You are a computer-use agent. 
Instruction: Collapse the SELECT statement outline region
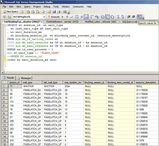click(6, 25)
